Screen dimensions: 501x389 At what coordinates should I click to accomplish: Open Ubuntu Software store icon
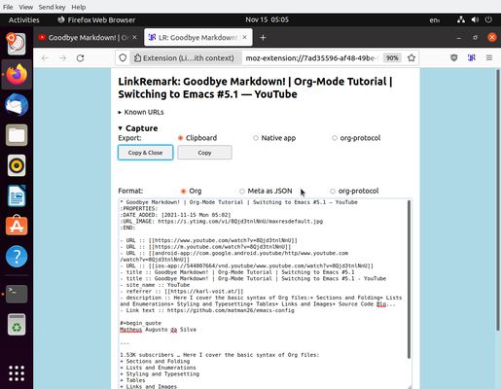click(x=17, y=226)
